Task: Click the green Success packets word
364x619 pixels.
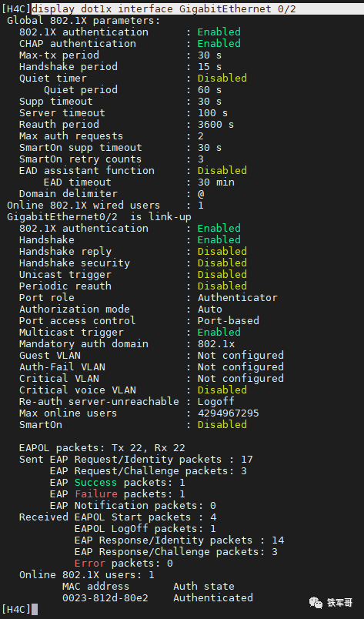Action: click(96, 483)
